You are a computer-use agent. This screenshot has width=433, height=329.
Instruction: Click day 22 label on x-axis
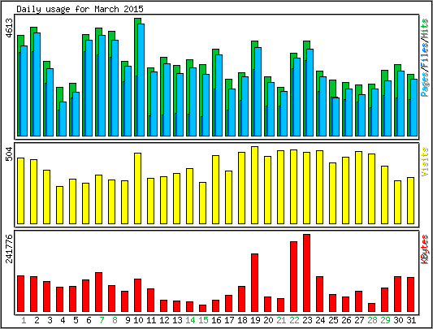click(x=294, y=320)
